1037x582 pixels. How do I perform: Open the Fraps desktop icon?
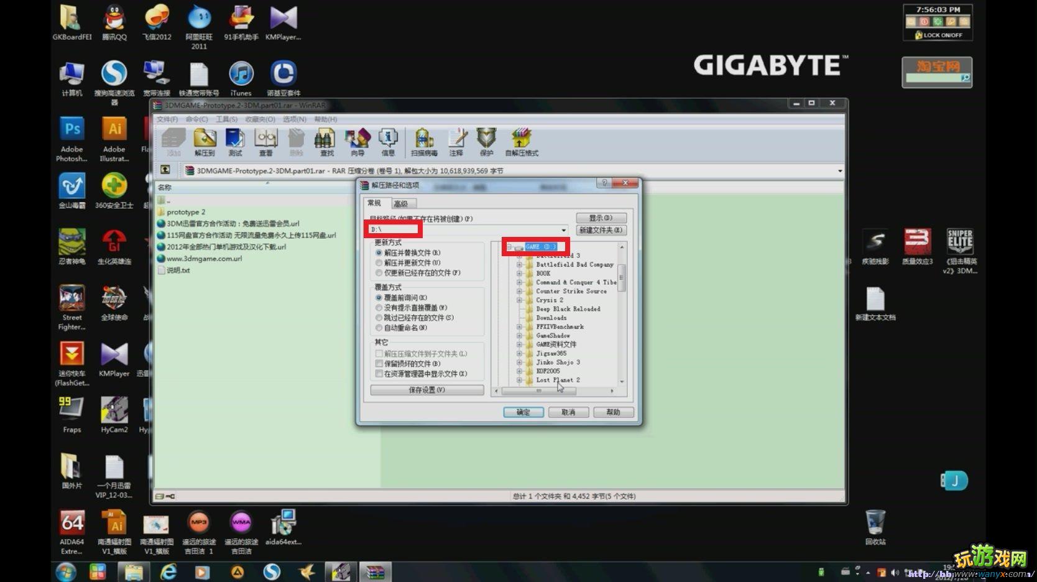click(71, 415)
